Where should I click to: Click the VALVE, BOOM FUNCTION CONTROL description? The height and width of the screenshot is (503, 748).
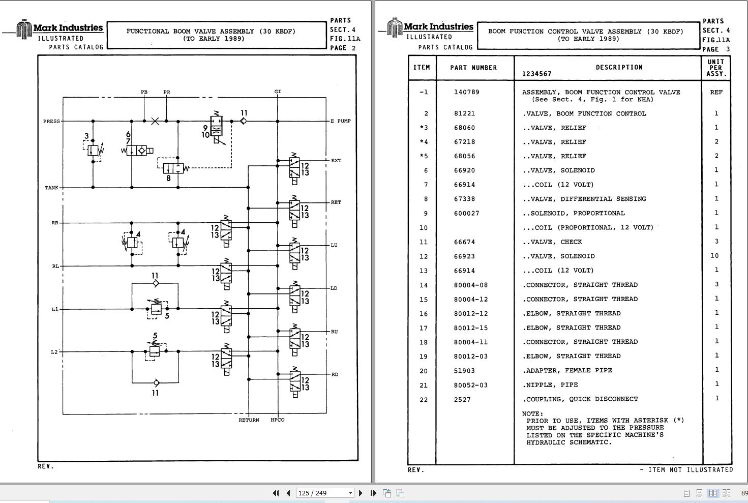(x=584, y=113)
